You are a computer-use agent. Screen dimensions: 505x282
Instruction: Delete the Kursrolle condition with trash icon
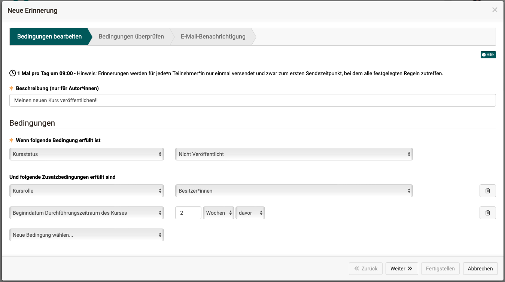(487, 191)
